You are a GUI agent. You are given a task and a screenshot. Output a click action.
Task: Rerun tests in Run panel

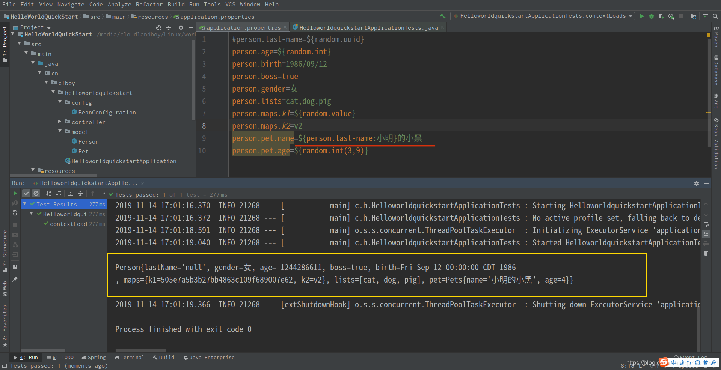pos(15,193)
